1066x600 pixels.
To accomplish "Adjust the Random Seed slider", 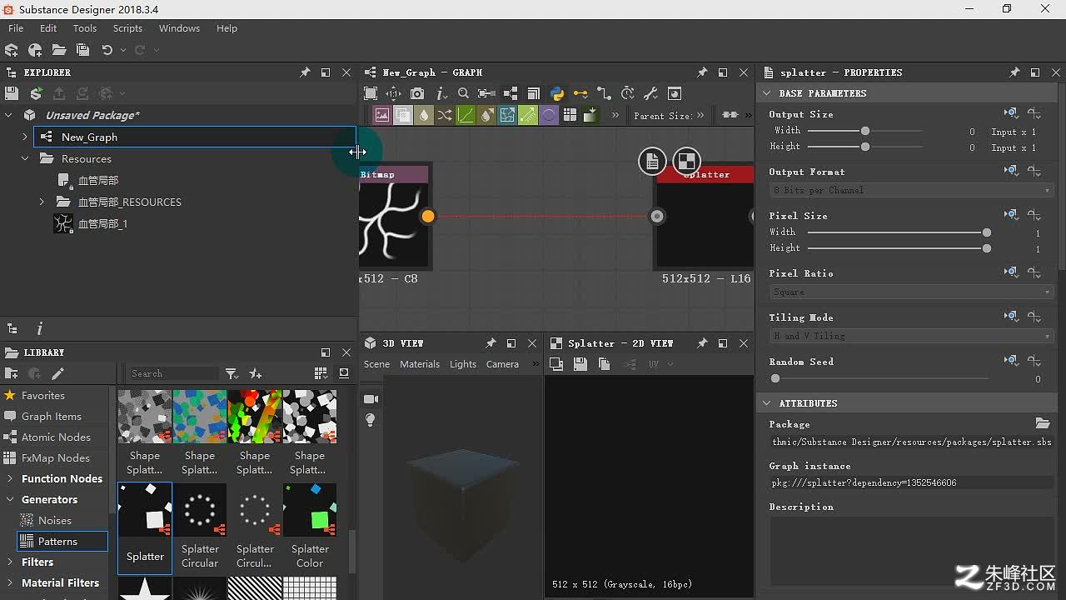I will 881,378.
